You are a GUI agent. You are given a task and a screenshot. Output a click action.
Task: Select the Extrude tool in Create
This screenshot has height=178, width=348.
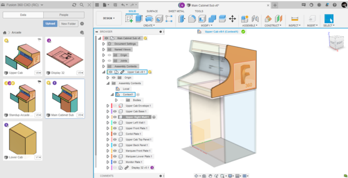pyautogui.click(x=139, y=19)
